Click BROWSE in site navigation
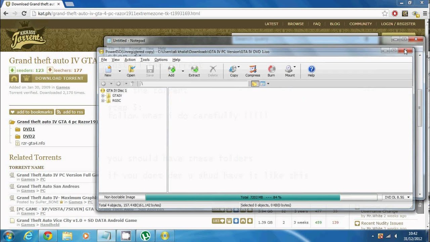This screenshot has height=242, width=430. coord(296,24)
